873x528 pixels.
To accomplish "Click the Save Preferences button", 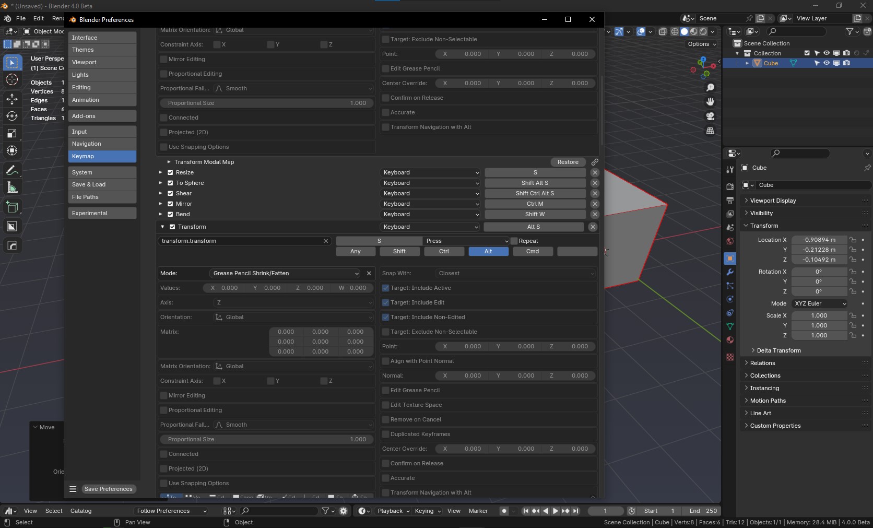I will [108, 489].
